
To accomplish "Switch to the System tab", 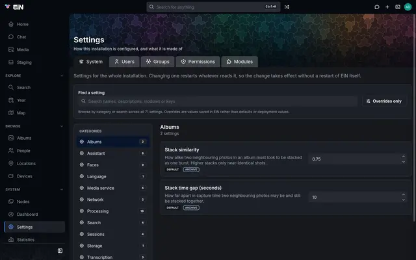I will click(x=91, y=62).
